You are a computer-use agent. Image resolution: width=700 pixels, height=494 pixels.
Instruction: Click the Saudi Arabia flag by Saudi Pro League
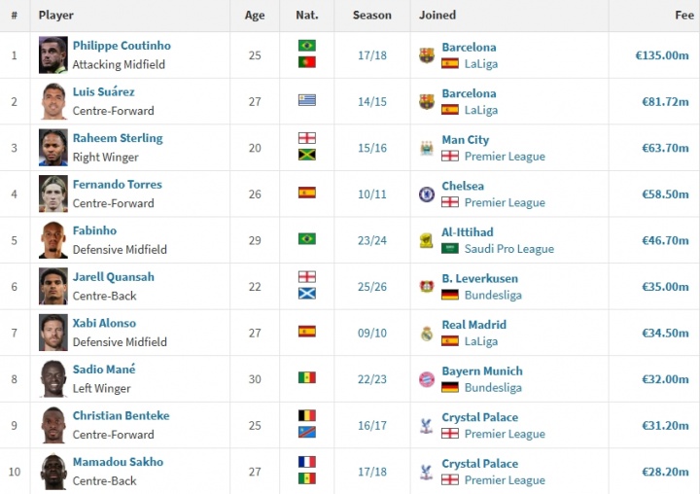click(450, 249)
